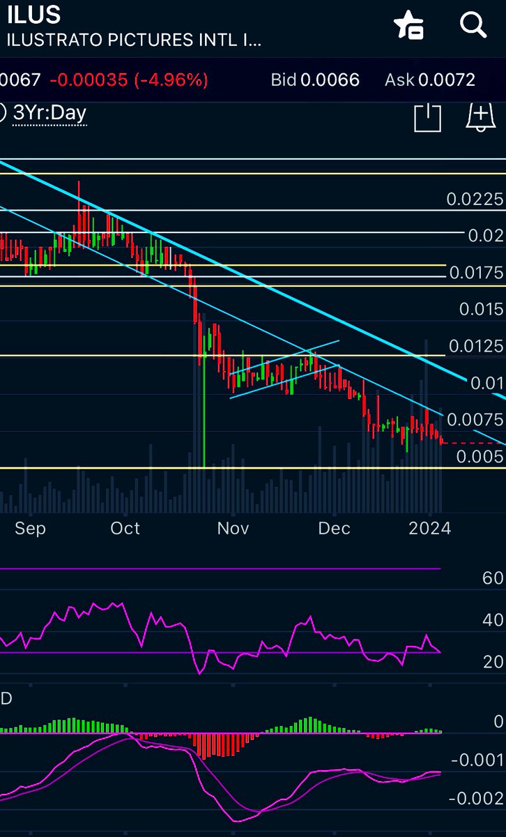Tap the 0.0075 price axis label
Screen dimensions: 506x837
[475, 419]
